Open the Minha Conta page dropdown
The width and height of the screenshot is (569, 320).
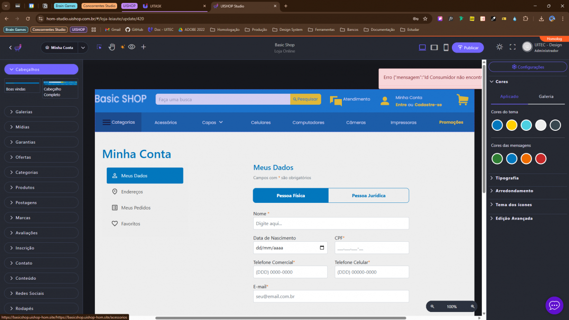(x=83, y=47)
